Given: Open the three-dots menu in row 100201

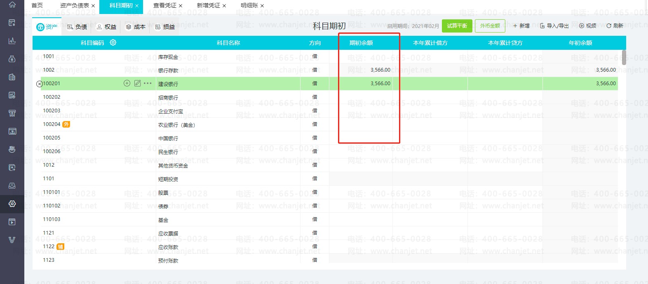Looking at the screenshot, I should pos(148,83).
